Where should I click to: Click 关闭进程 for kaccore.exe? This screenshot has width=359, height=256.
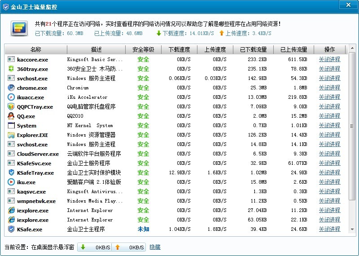coord(330,59)
